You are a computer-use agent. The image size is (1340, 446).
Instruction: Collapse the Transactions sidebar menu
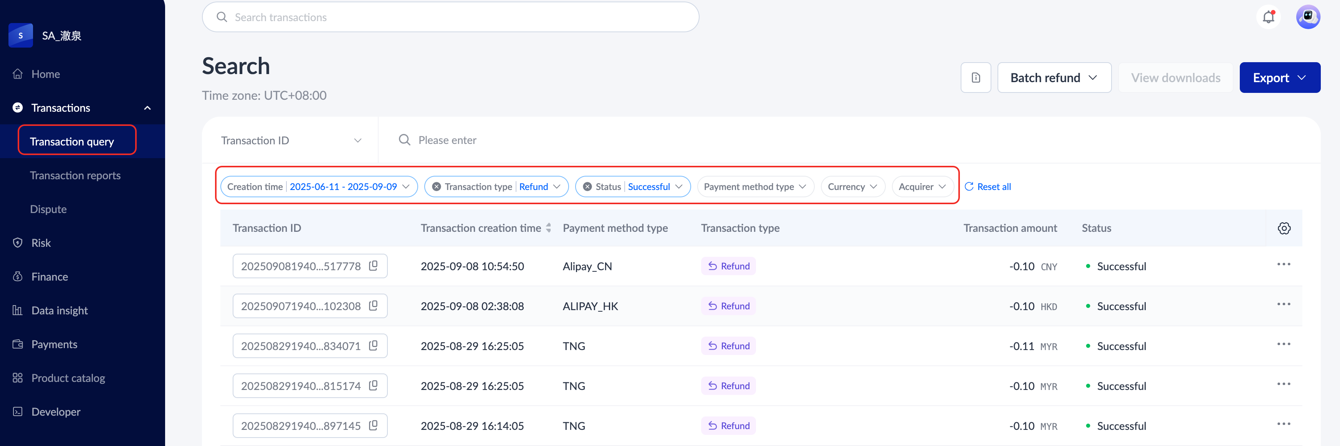click(147, 108)
